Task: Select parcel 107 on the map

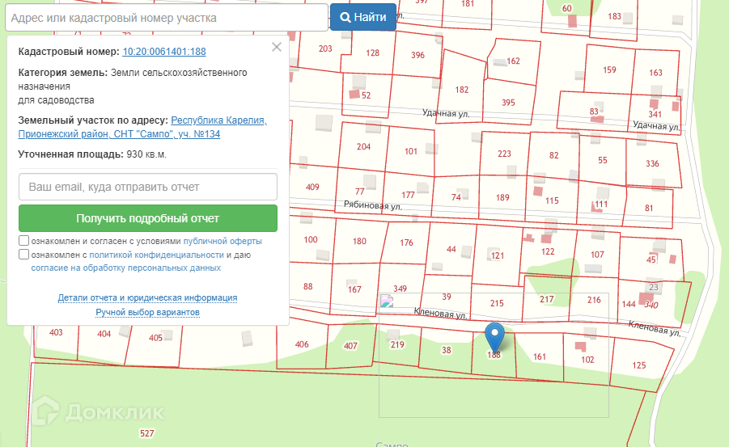Action: point(597,255)
